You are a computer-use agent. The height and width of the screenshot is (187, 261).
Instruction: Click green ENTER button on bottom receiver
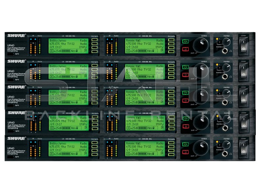coord(185,144)
